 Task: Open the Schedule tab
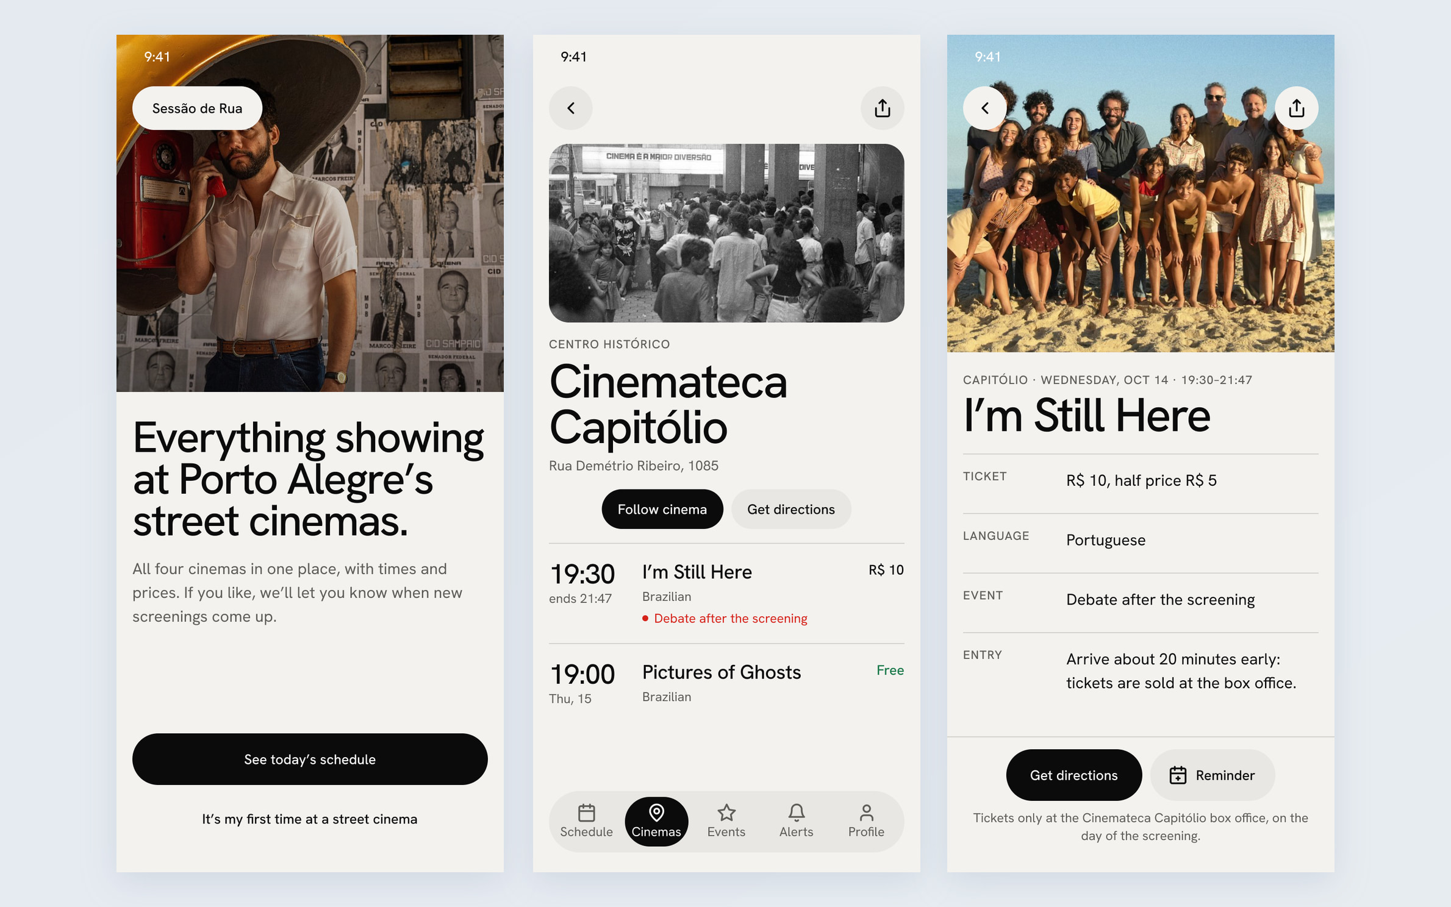(x=586, y=821)
